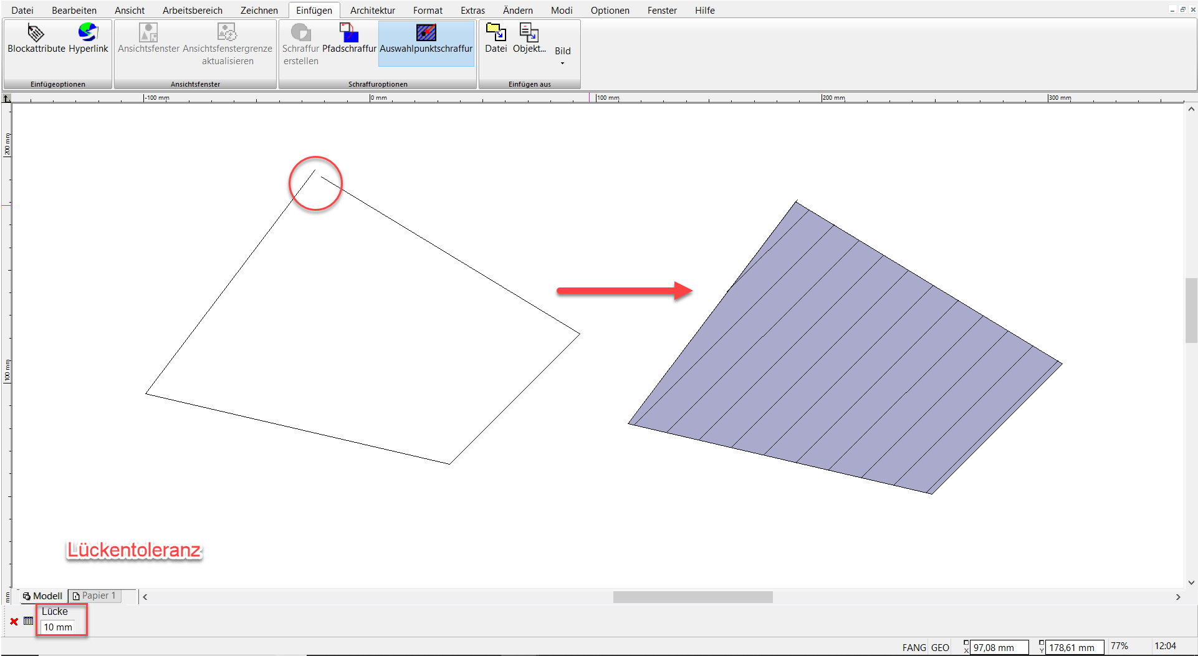
Task: Toggle FANG snap mode in status bar
Action: point(914,647)
